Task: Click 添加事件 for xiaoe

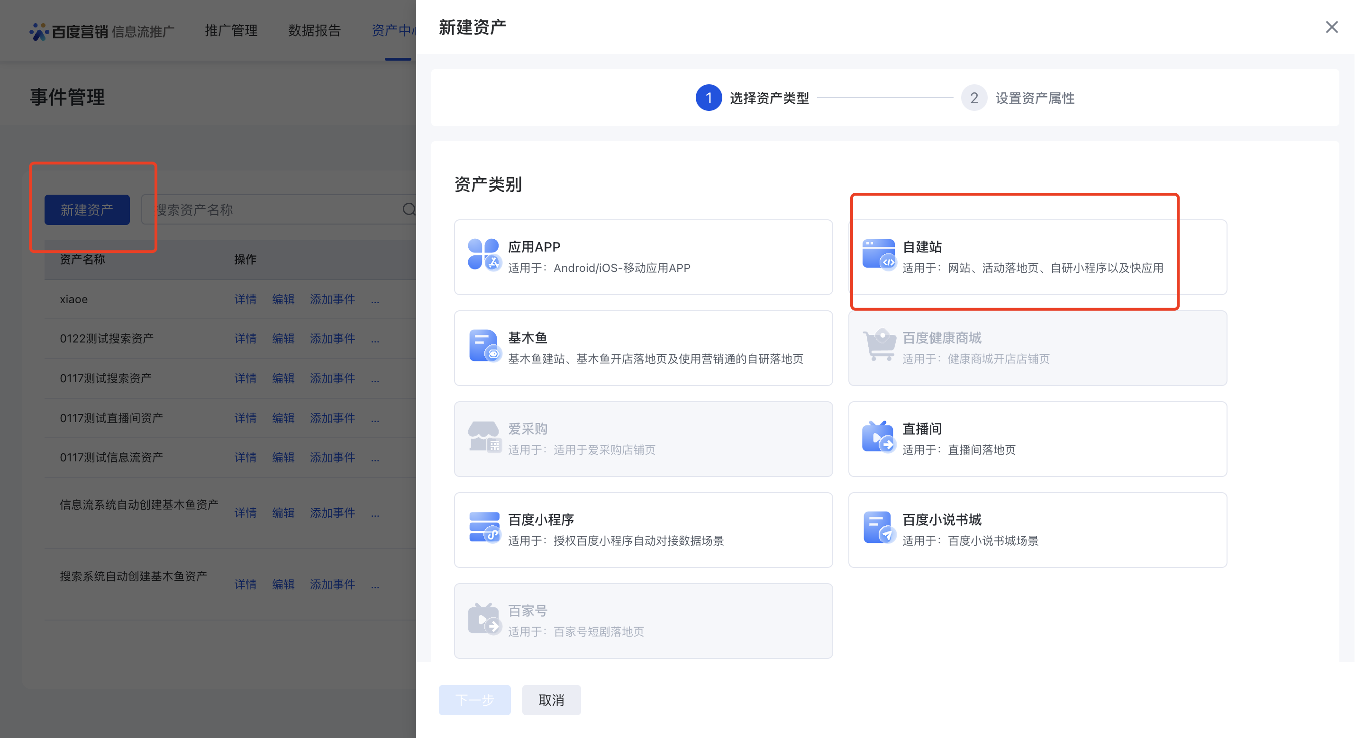Action: [x=332, y=299]
